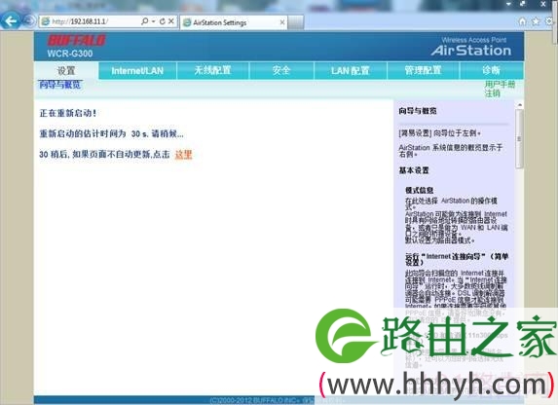Image resolution: width=558 pixels, height=405 pixels.
Task: Click the 基本设置 heading in help panel
Action: (x=414, y=170)
